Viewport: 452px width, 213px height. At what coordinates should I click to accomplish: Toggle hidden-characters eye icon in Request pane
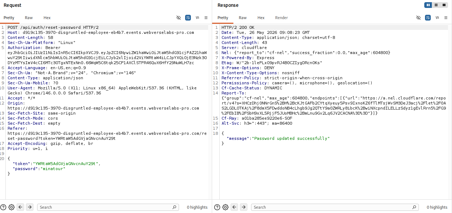(179, 18)
